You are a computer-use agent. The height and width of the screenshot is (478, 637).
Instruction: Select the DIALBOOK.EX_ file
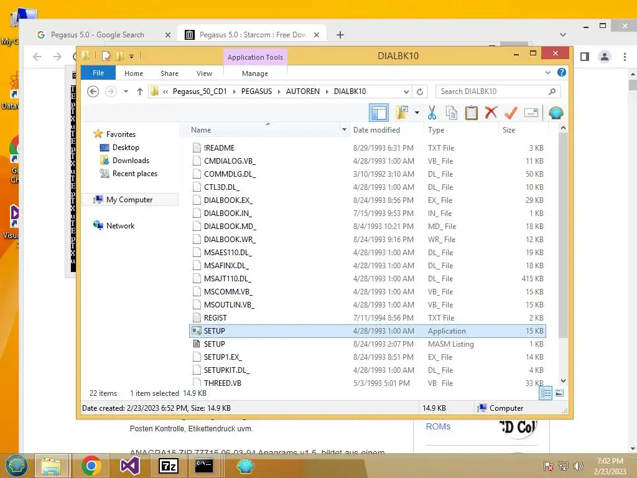tap(368, 200)
